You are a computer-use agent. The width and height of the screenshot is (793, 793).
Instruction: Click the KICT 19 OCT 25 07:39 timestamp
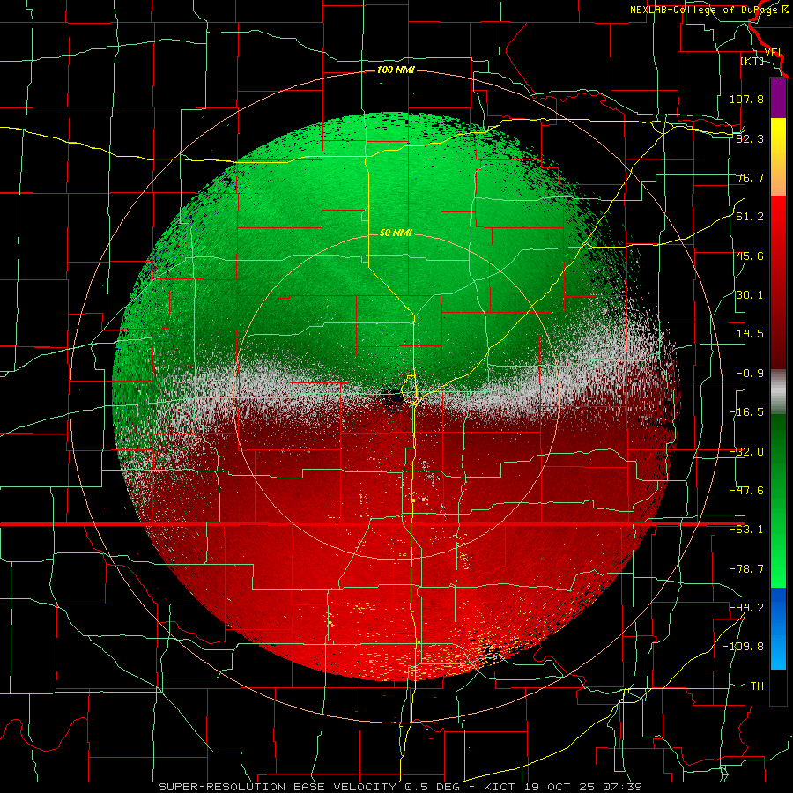tap(563, 787)
